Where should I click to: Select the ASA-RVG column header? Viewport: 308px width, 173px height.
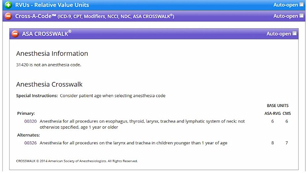(x=272, y=114)
